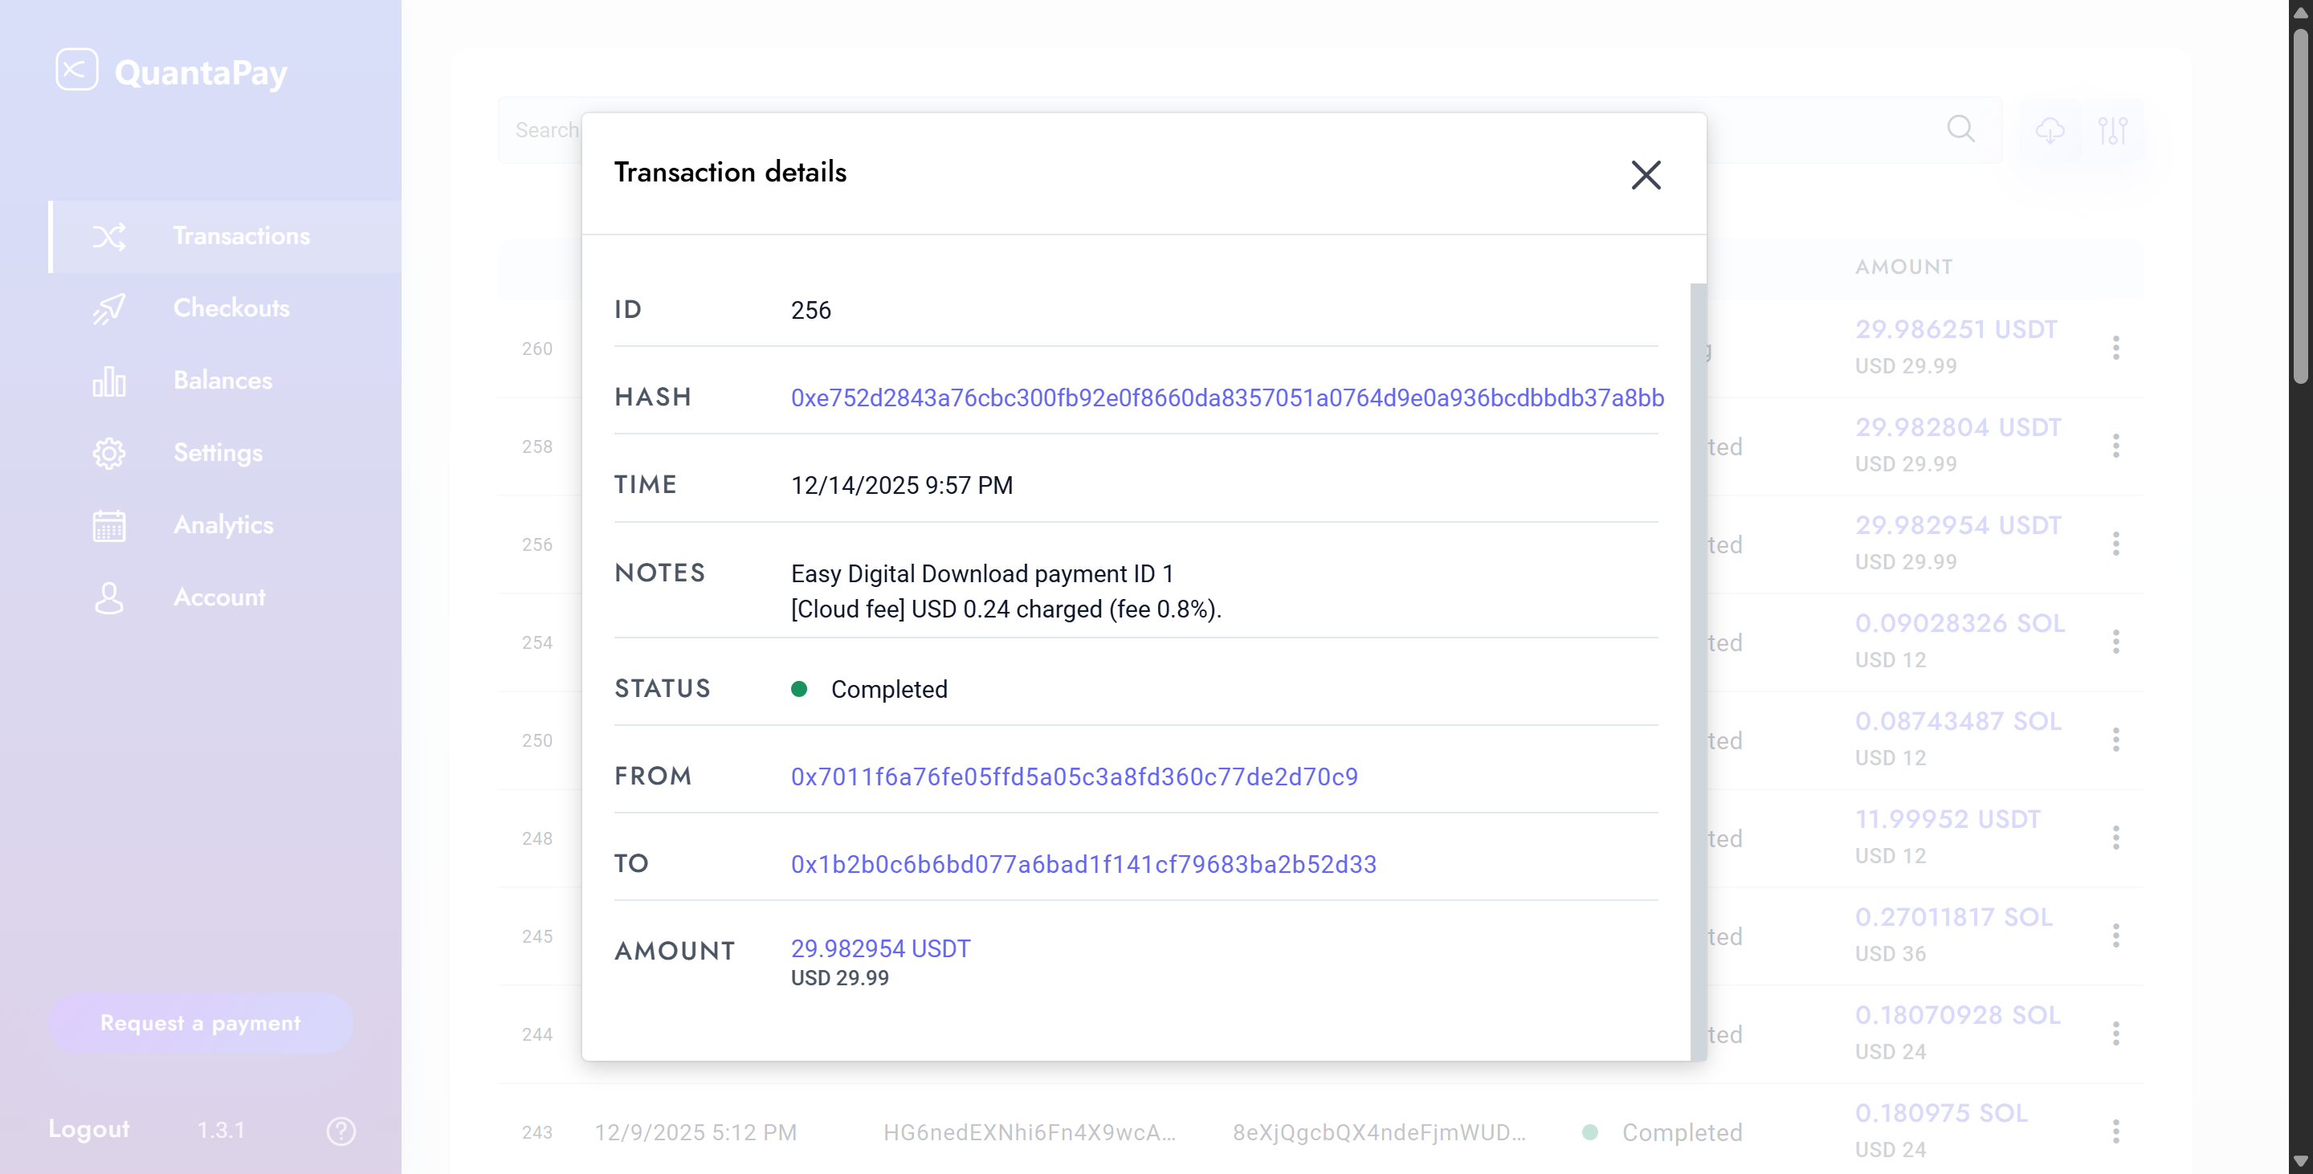Click the Settings gear icon

click(x=108, y=453)
